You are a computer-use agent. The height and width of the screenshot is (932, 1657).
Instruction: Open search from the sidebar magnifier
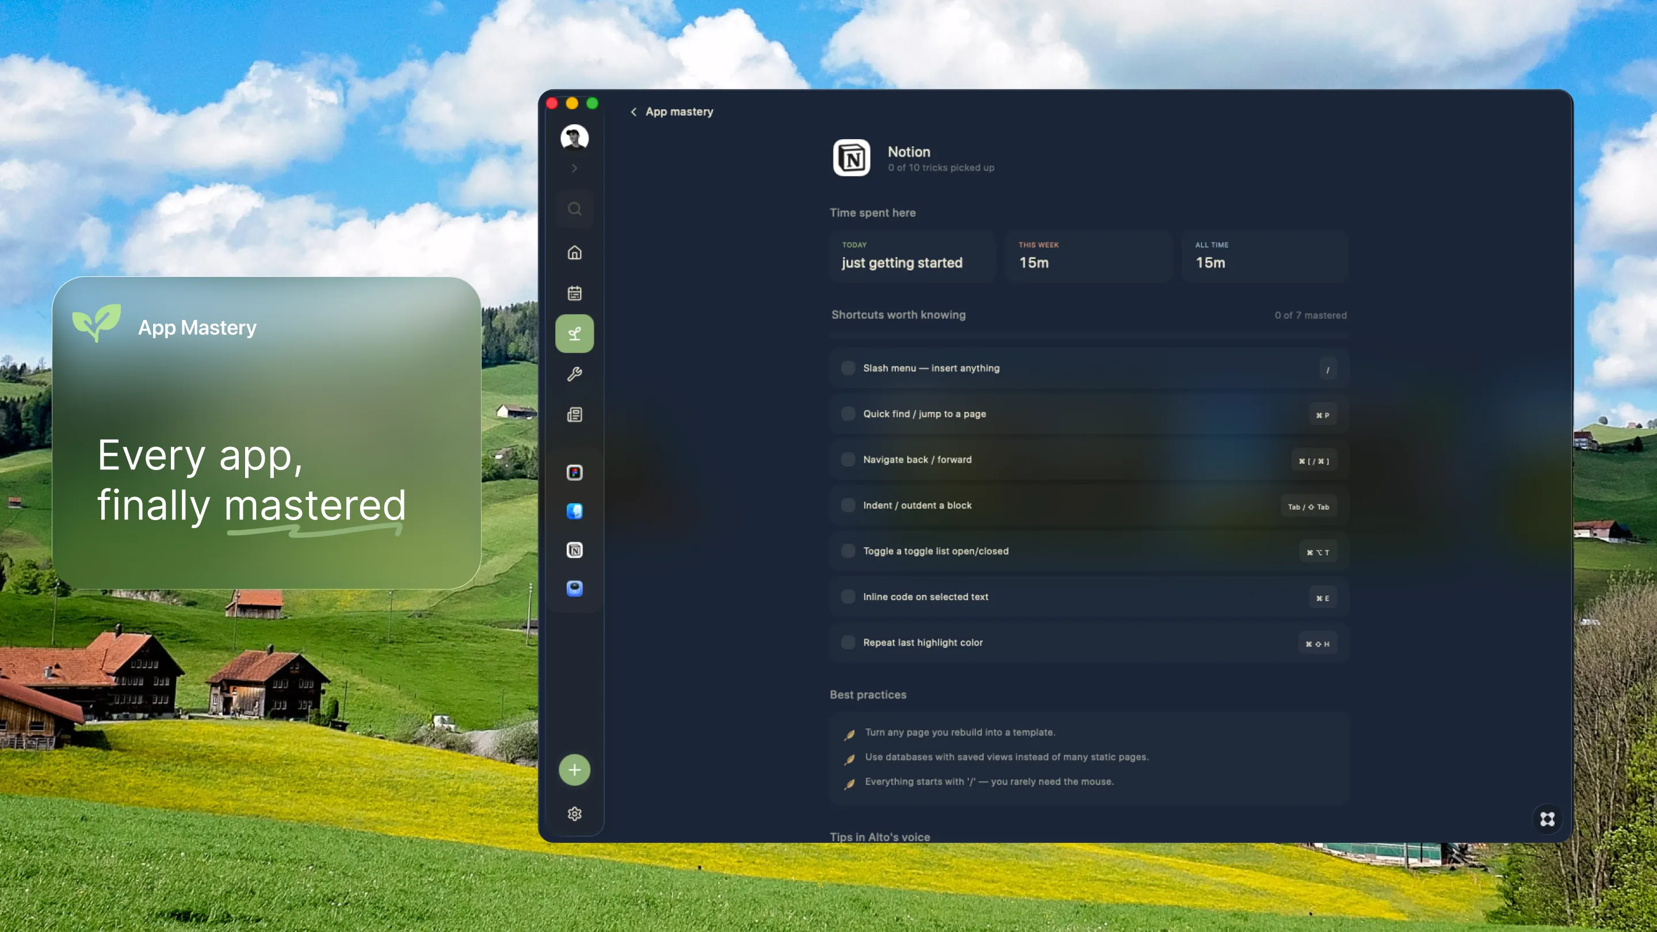point(574,208)
